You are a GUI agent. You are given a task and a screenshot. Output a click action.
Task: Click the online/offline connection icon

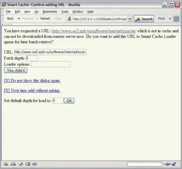[167, 164]
